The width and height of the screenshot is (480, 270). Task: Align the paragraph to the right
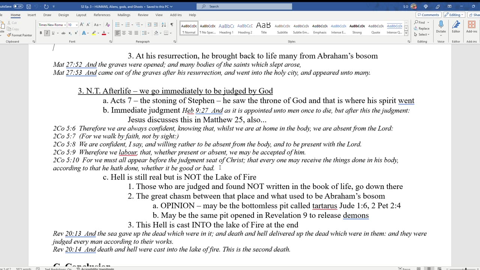click(130, 33)
